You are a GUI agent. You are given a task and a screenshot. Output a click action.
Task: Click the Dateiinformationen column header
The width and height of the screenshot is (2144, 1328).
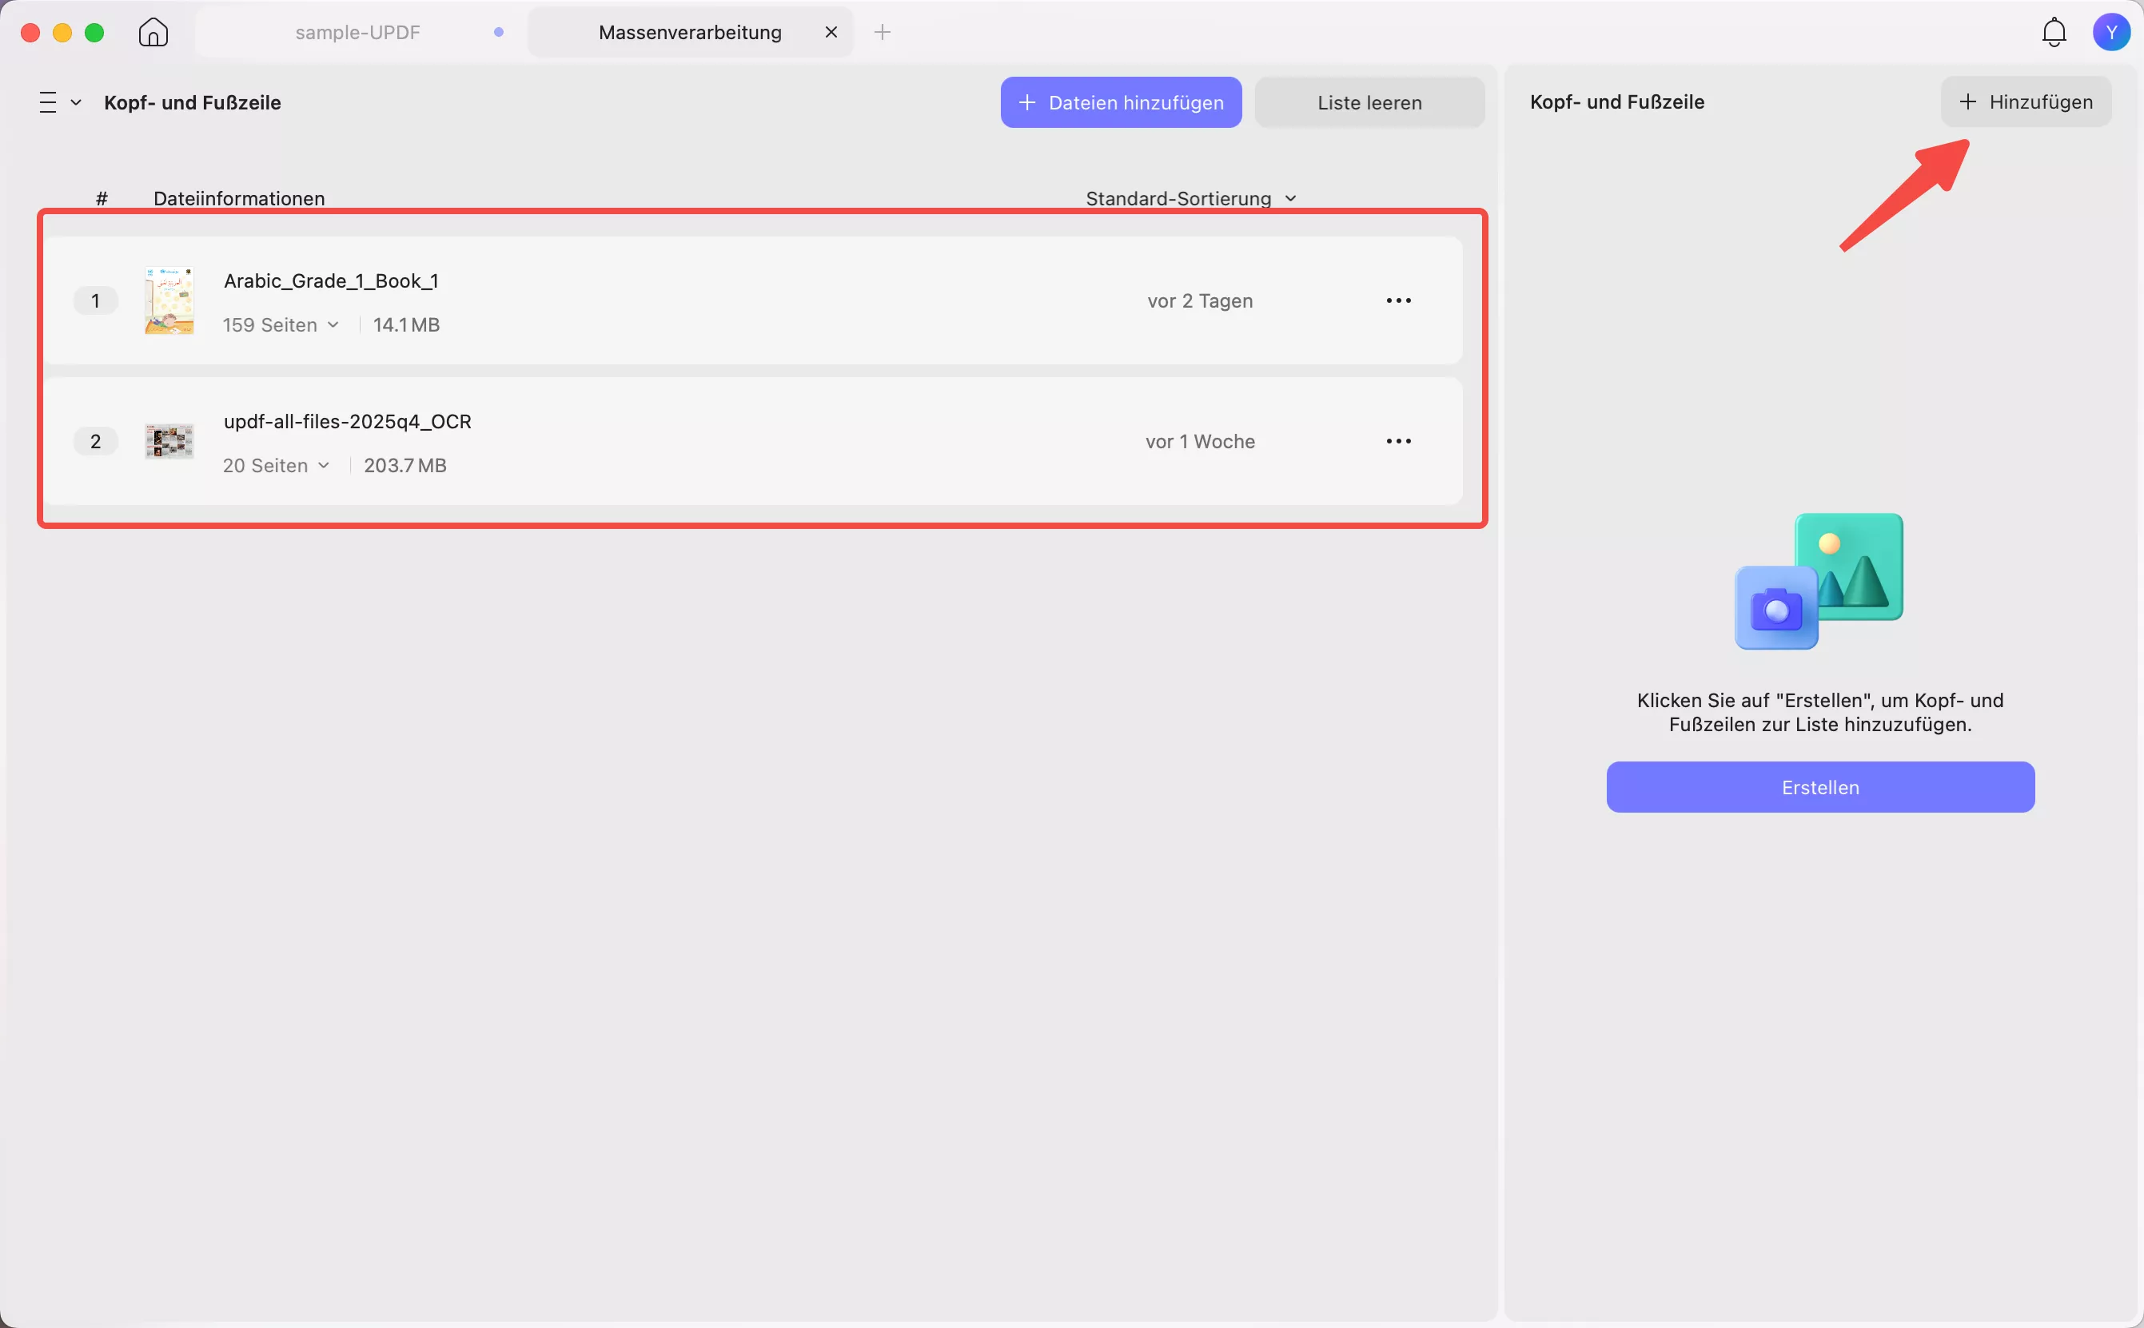(x=239, y=198)
